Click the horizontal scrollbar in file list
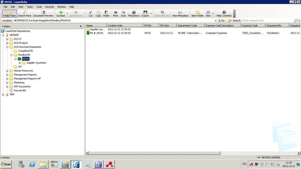 click(155, 153)
